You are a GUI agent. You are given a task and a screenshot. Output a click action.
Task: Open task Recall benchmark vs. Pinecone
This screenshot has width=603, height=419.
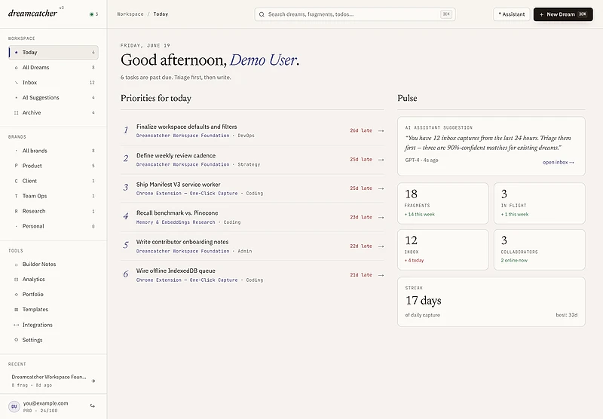click(x=253, y=217)
